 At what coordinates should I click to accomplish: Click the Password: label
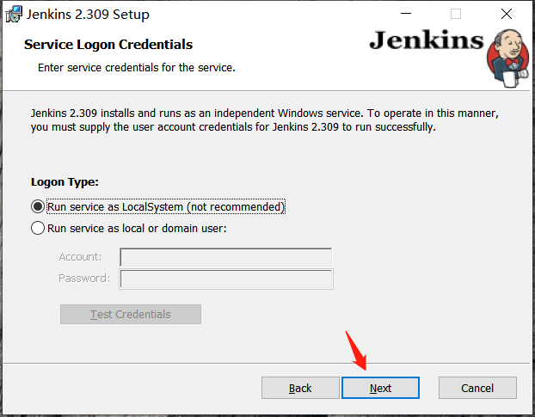coord(84,279)
